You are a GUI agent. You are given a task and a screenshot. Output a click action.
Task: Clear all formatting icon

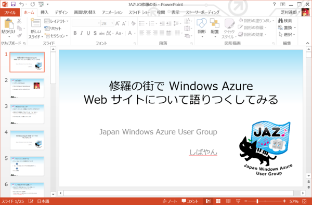pos(133,23)
